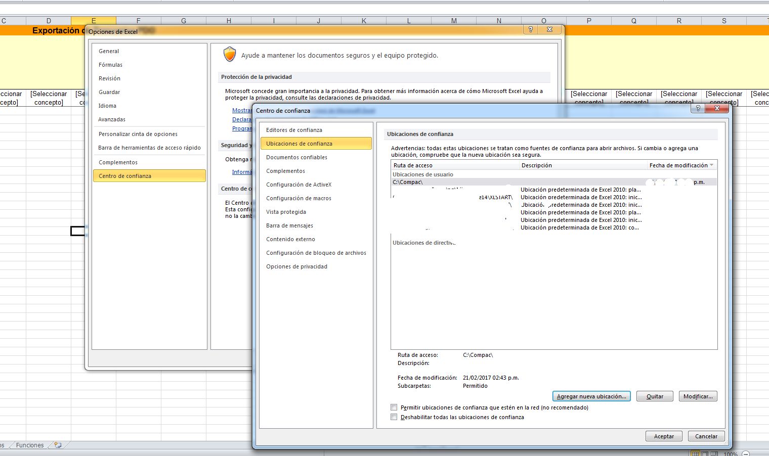Select Opciones de privacidad
Viewport: 769px width, 456px height.
(316, 266)
